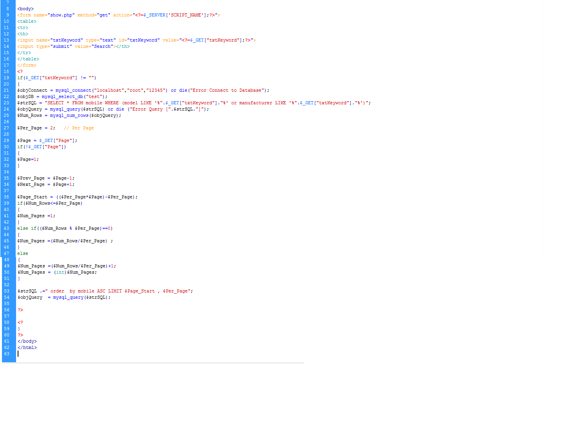Click the $Per_Page = 2; assignment
Viewport: 562px width, 445px height.
[x=36, y=128]
